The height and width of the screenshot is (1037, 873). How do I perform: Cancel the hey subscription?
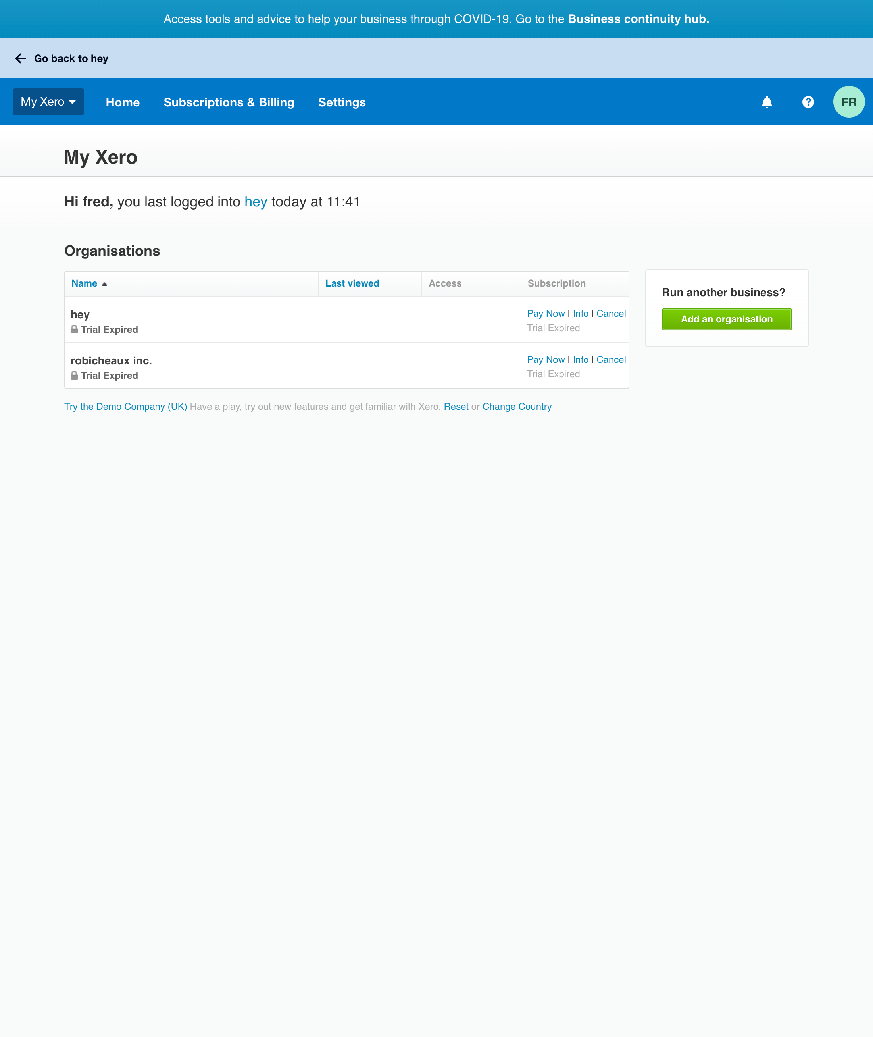(611, 314)
